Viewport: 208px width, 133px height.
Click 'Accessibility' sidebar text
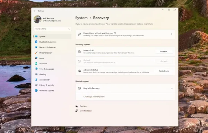[x=44, y=80]
